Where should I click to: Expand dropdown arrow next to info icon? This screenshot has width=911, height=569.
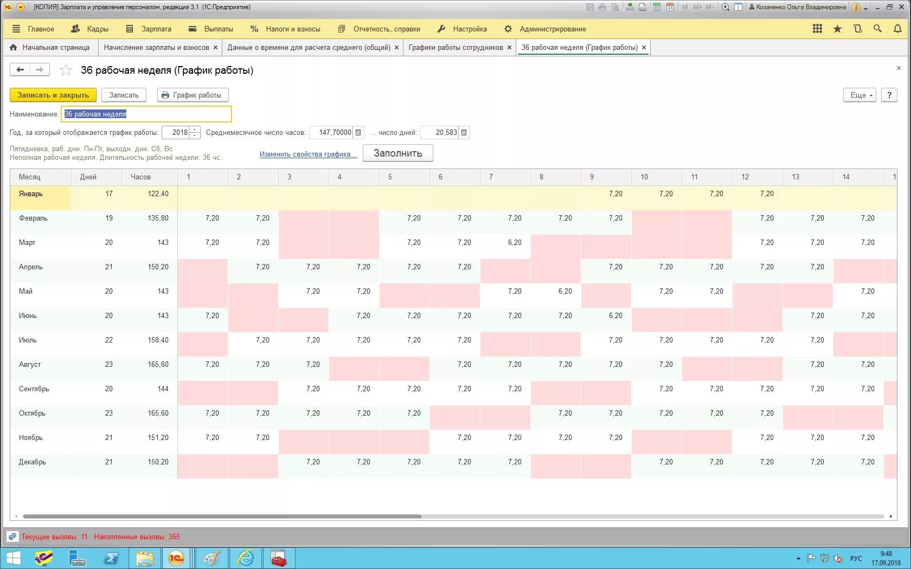click(866, 8)
